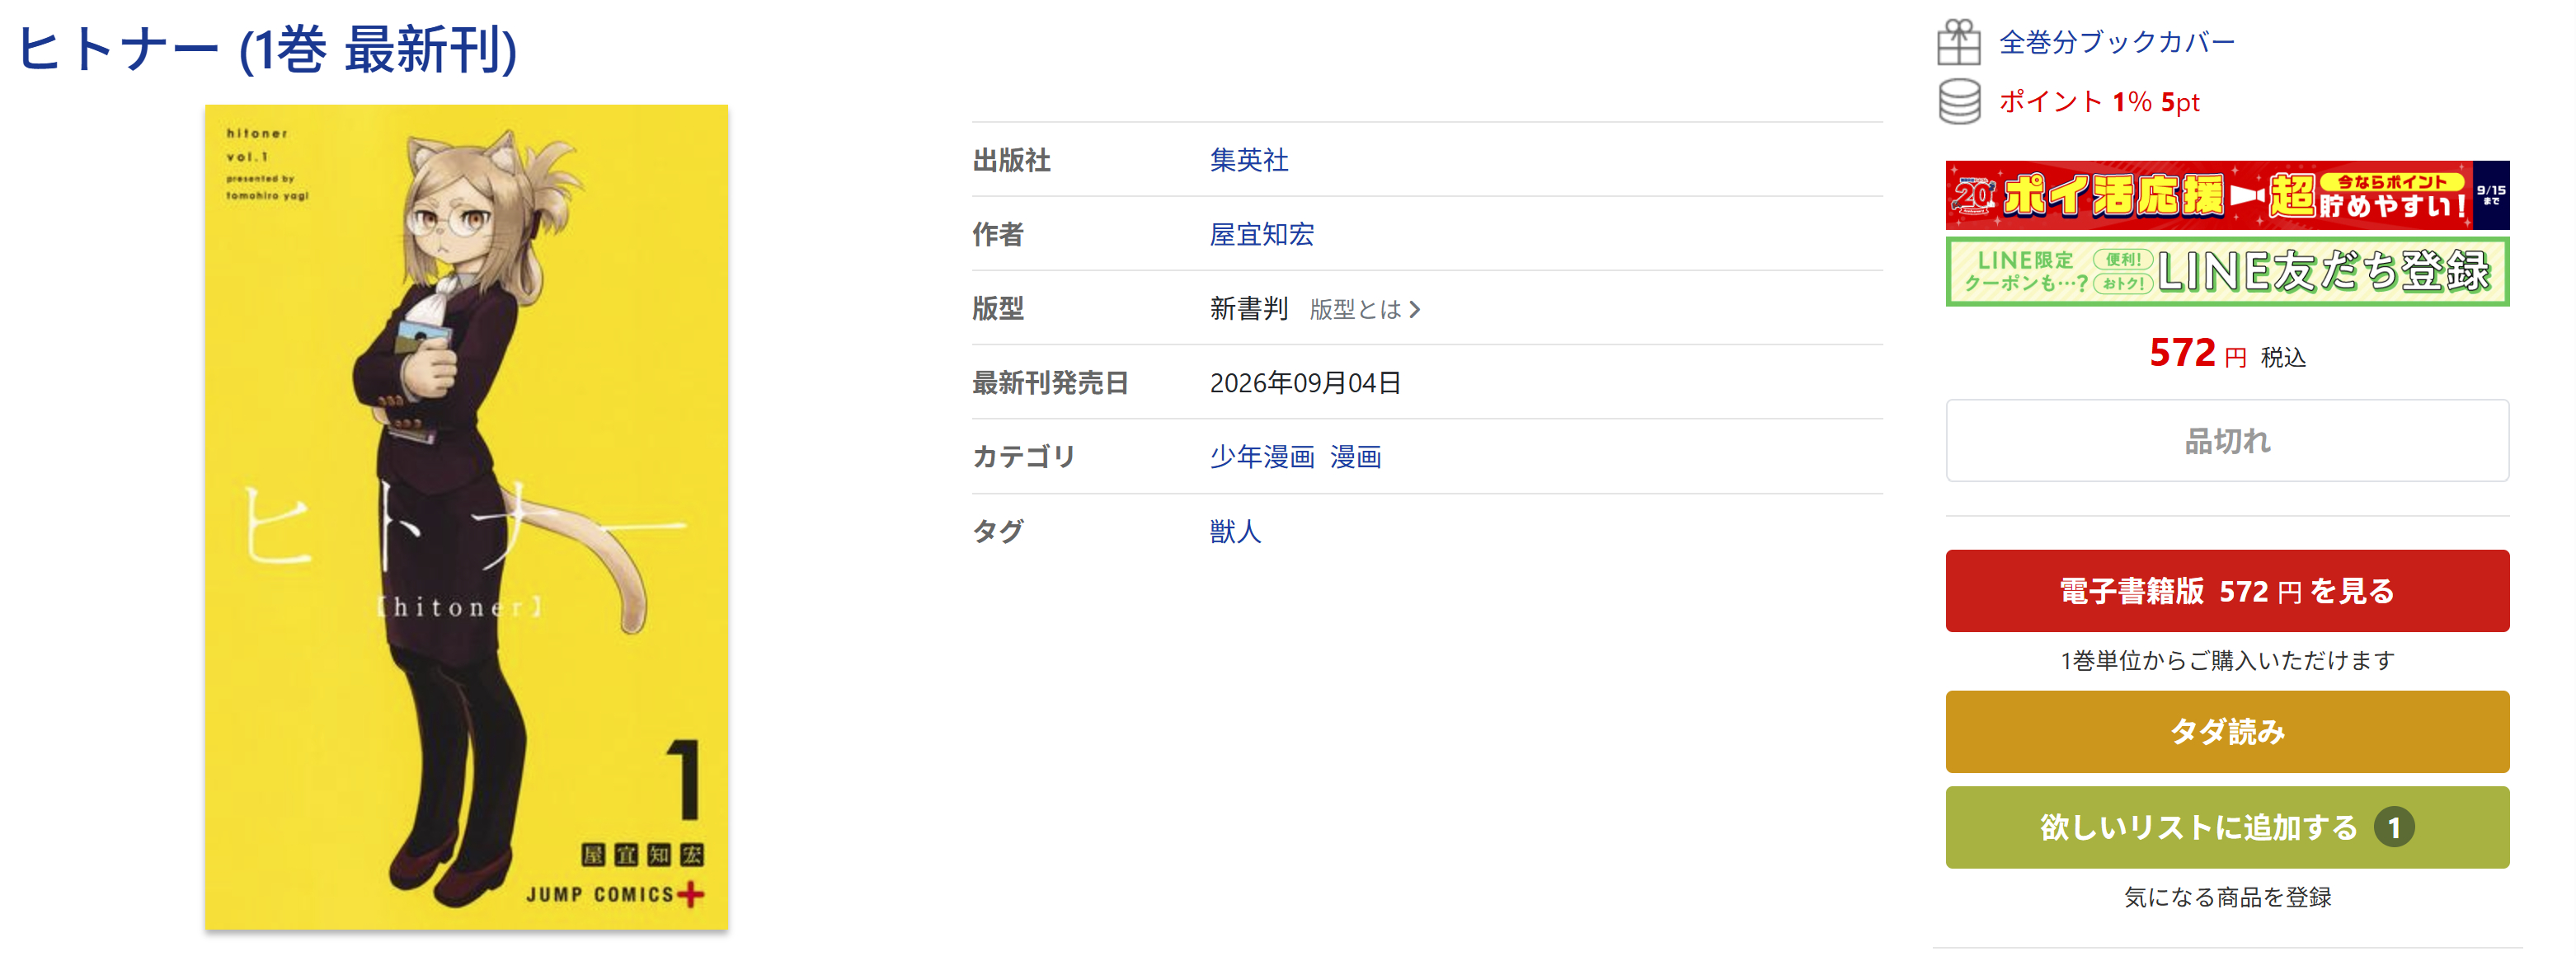The image size is (2576, 956).
Task: Open the 少年漫画 category link
Action: tap(1261, 457)
